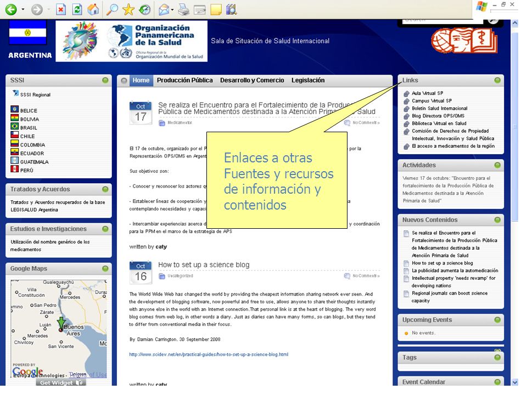Image resolution: width=527 pixels, height=395 pixels.
Task: Open the Biblioteca Virtual en Salud link
Action: click(x=439, y=123)
